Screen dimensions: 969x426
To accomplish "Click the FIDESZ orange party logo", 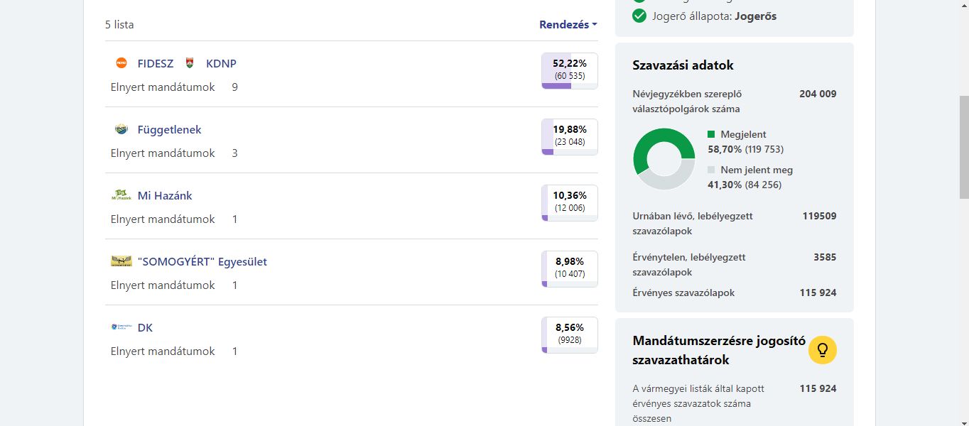I will click(121, 63).
